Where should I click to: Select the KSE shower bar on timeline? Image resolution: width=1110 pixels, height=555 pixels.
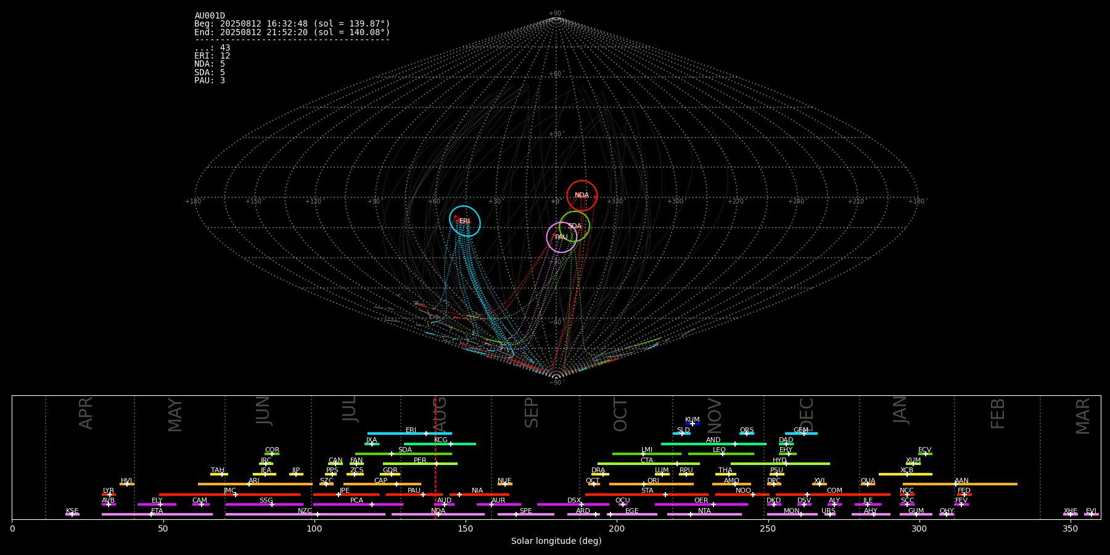point(72,514)
